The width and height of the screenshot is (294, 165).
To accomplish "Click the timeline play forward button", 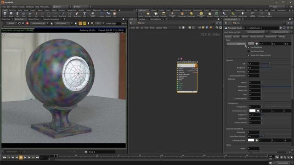I will tap(25, 158).
